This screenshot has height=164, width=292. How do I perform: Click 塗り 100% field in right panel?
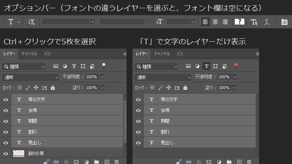[225, 88]
